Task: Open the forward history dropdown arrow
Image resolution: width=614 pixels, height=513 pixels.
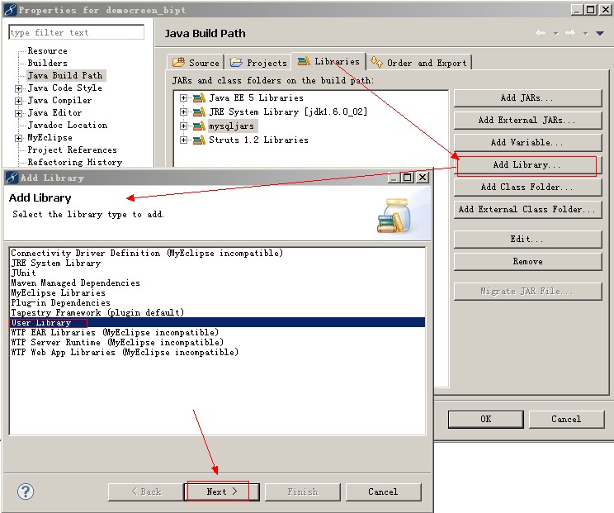Action: (x=585, y=34)
